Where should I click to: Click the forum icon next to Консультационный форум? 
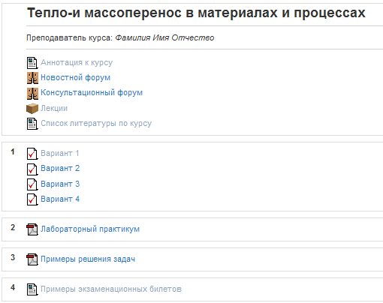click(32, 93)
